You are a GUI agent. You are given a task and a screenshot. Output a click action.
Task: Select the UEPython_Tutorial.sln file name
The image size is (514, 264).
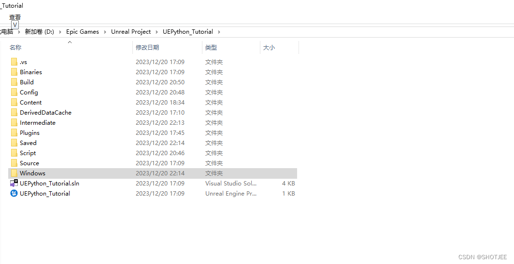49,184
